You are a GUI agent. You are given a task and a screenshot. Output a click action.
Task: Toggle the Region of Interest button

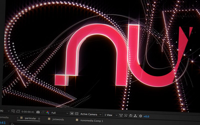point(72,113)
